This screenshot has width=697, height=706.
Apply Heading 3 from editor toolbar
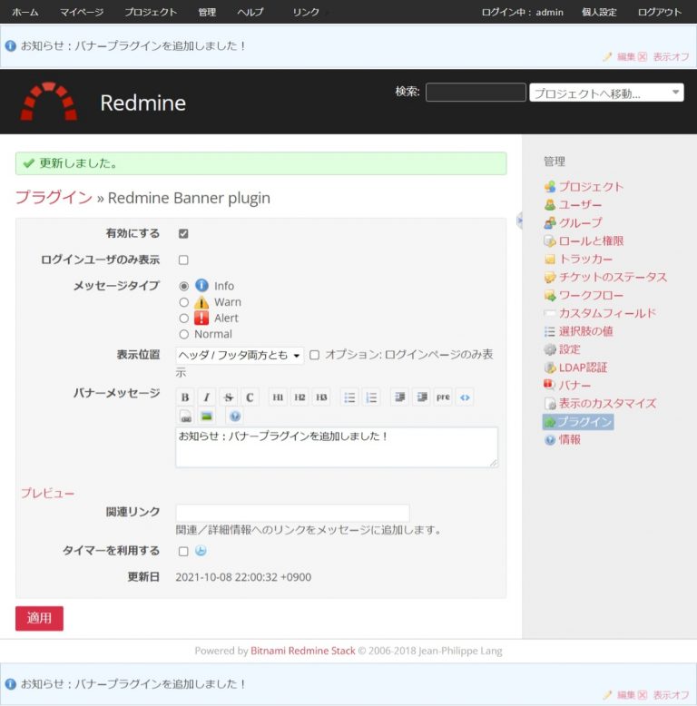(321, 397)
